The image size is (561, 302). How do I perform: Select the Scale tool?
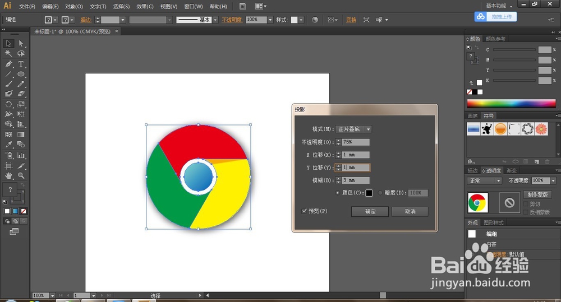(x=21, y=104)
